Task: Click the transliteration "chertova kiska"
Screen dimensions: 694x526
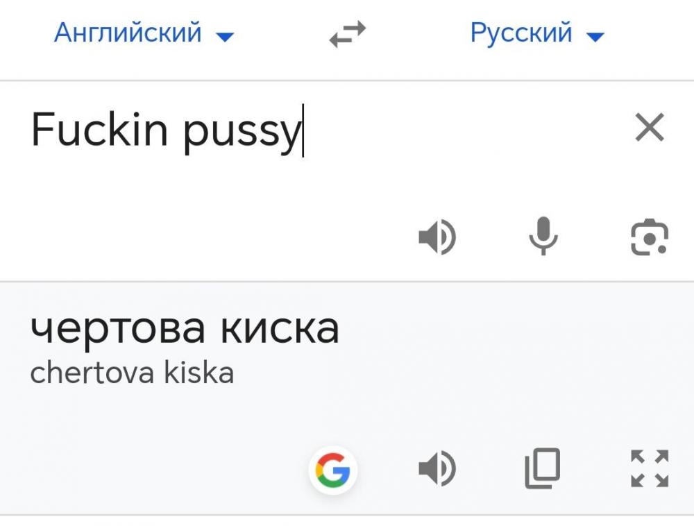Action: coord(132,373)
